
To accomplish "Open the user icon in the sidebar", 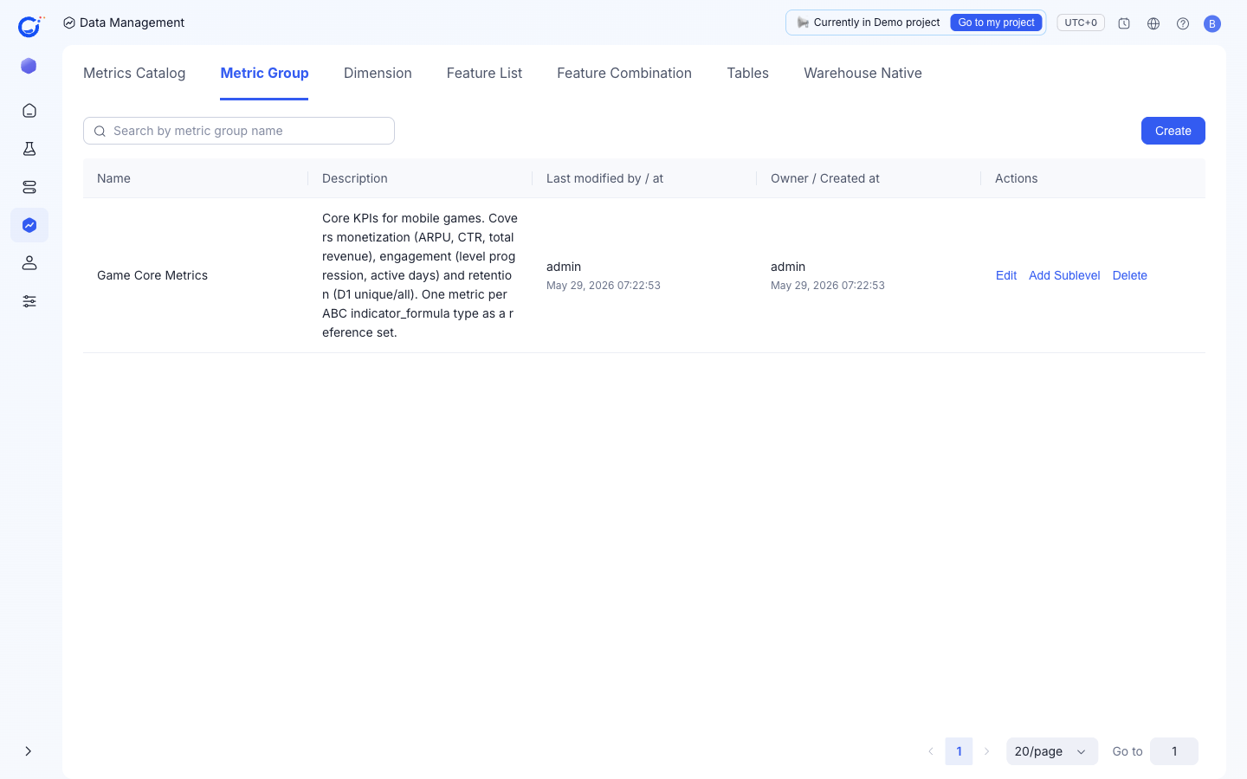I will coord(29,263).
